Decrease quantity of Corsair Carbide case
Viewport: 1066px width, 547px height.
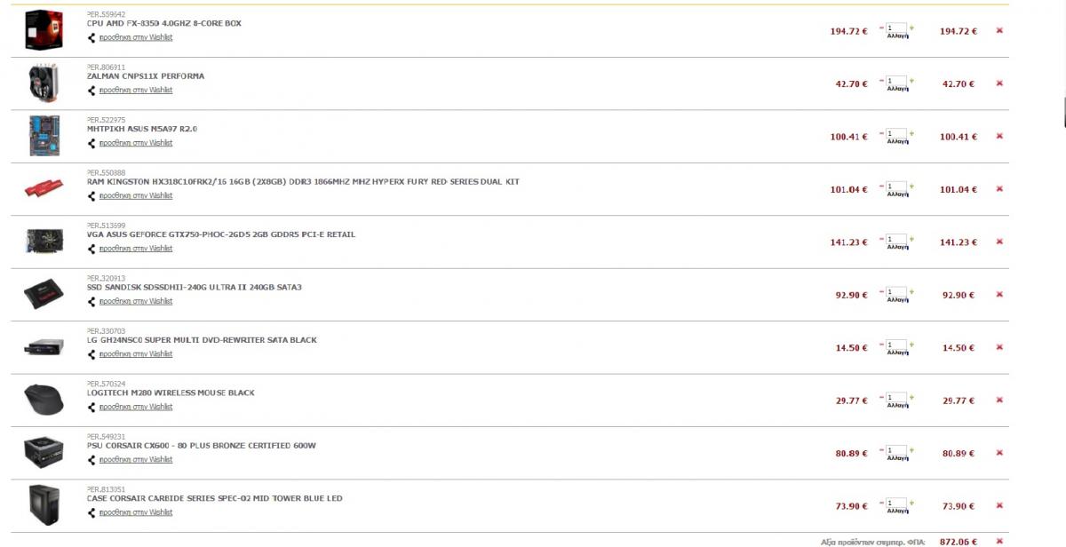click(x=881, y=503)
